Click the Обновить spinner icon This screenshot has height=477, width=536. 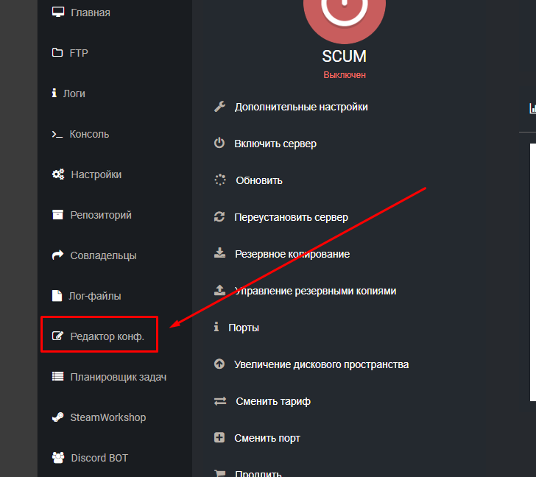[x=219, y=180]
